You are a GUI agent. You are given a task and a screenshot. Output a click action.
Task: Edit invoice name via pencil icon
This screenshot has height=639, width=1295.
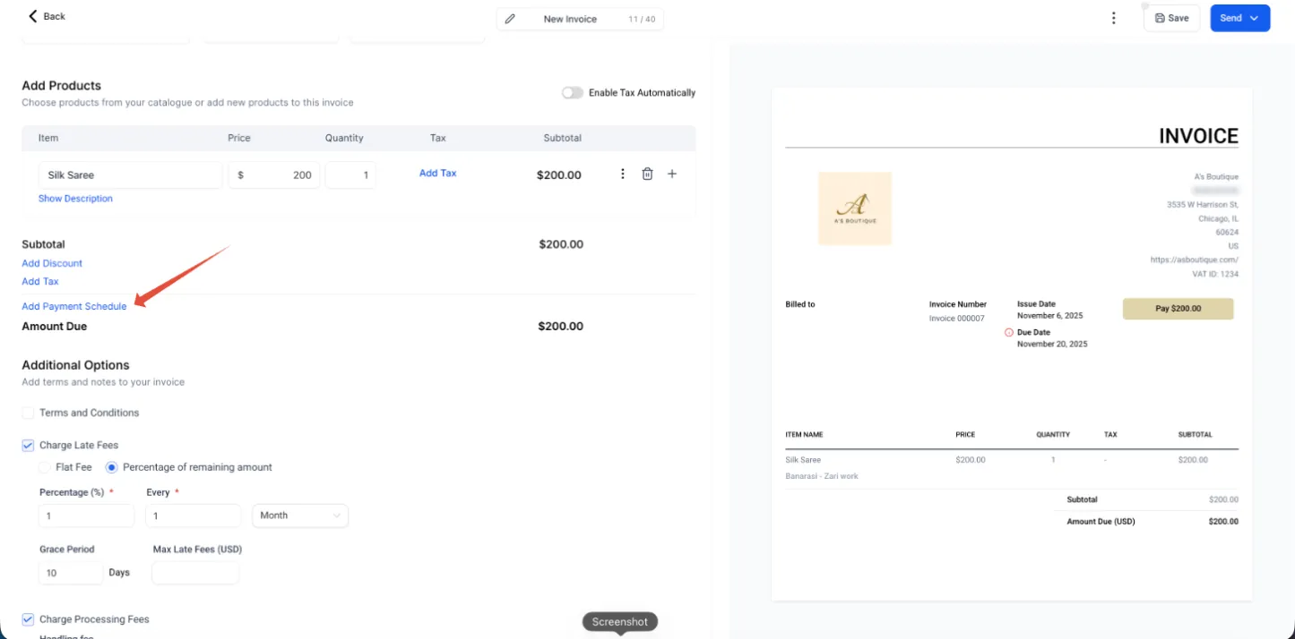510,19
